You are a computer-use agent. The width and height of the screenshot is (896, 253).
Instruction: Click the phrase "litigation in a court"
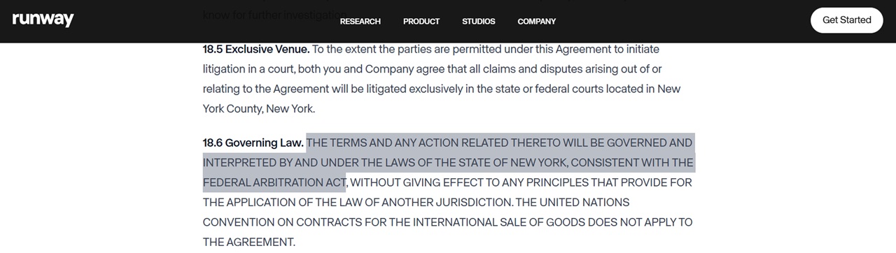click(x=248, y=69)
